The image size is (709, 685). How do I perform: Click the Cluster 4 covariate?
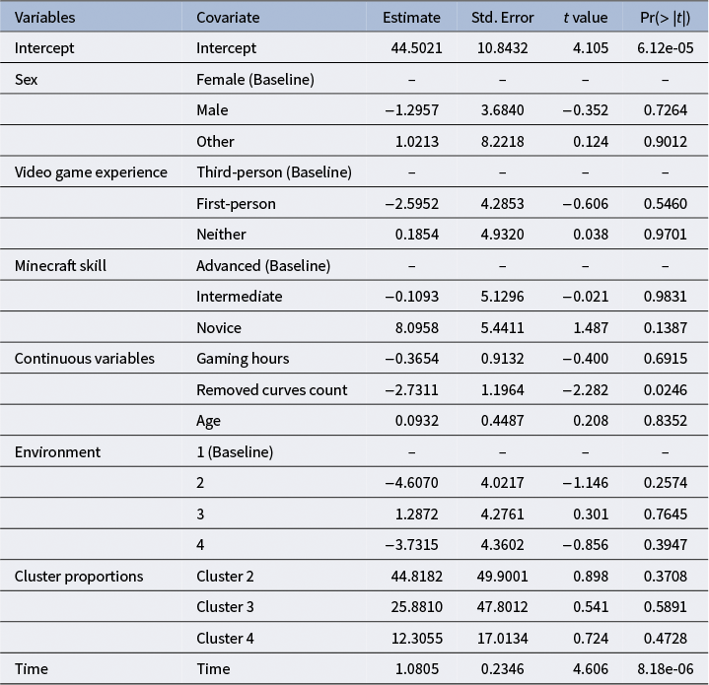tap(225, 639)
